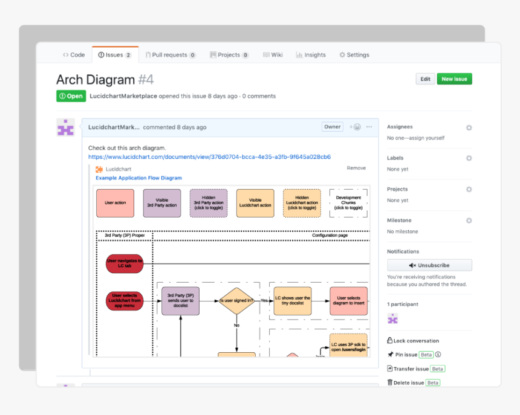520x415 pixels.
Task: Click the info icon next to Pin issue
Action: [438, 355]
